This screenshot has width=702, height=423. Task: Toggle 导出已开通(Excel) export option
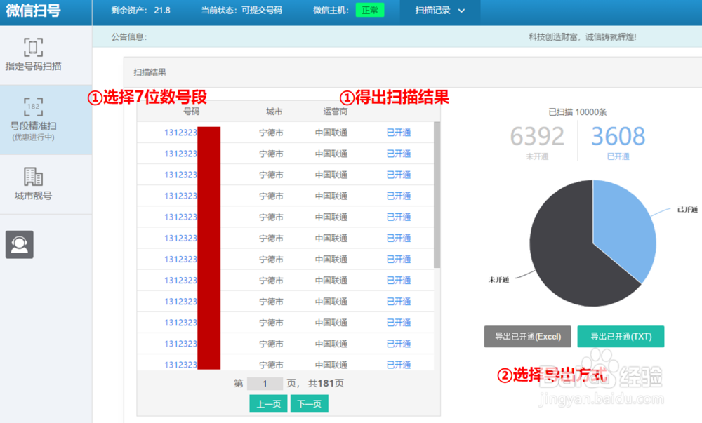[x=527, y=336]
